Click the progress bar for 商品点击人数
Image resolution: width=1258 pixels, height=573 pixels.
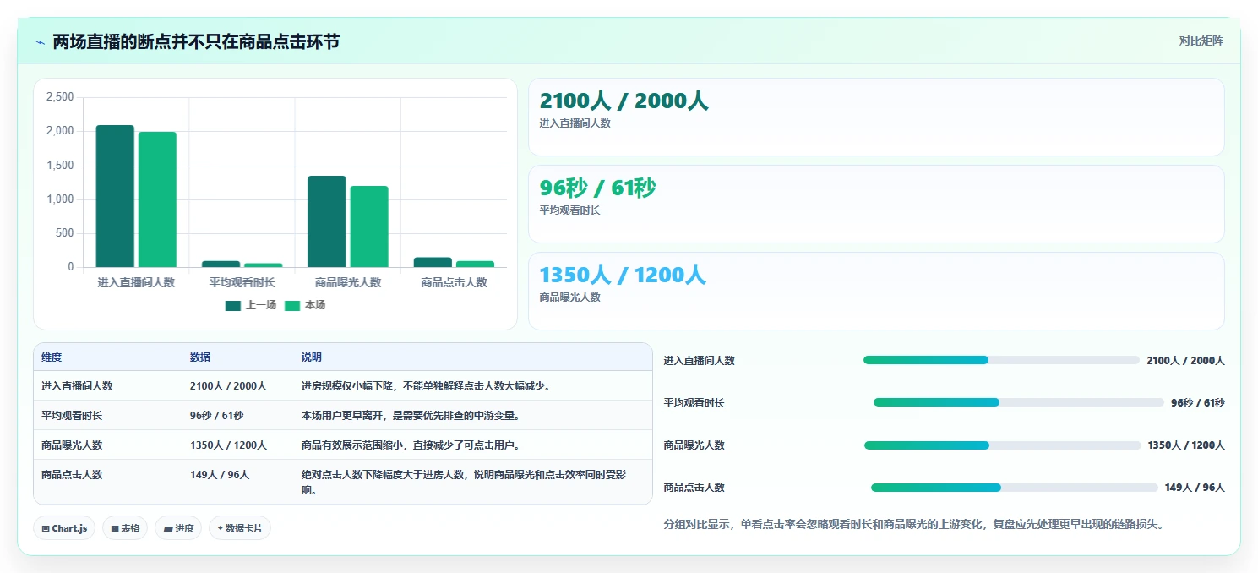pos(1015,488)
